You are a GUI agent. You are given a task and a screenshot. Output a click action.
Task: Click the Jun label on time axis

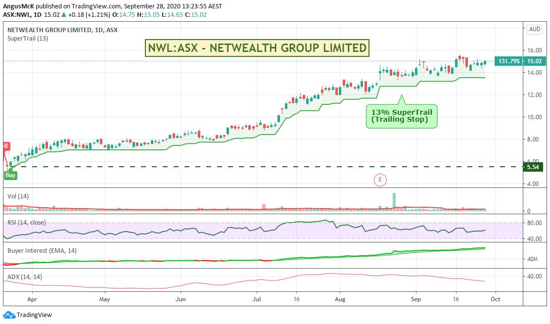[x=181, y=299]
